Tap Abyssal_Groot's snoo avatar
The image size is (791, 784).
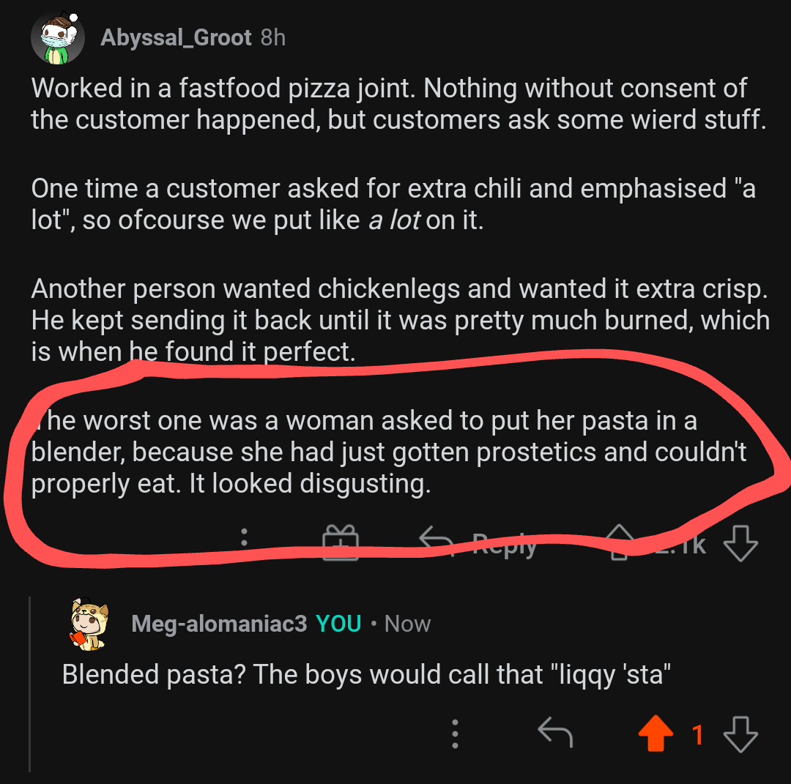(x=58, y=37)
